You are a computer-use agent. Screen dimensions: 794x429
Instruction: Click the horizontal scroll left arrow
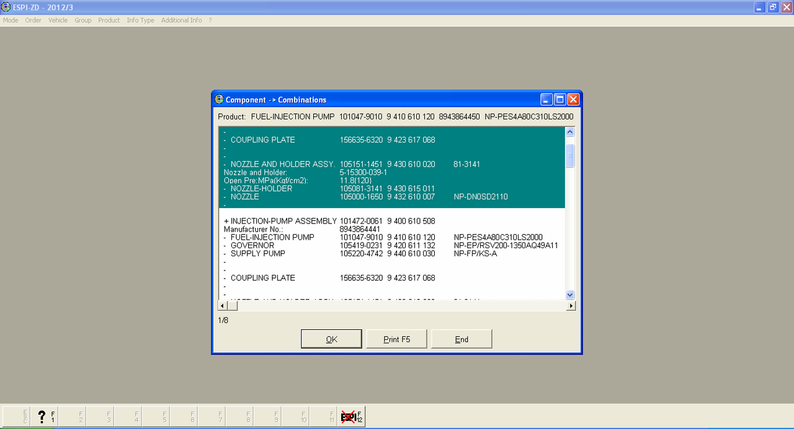tap(223, 306)
